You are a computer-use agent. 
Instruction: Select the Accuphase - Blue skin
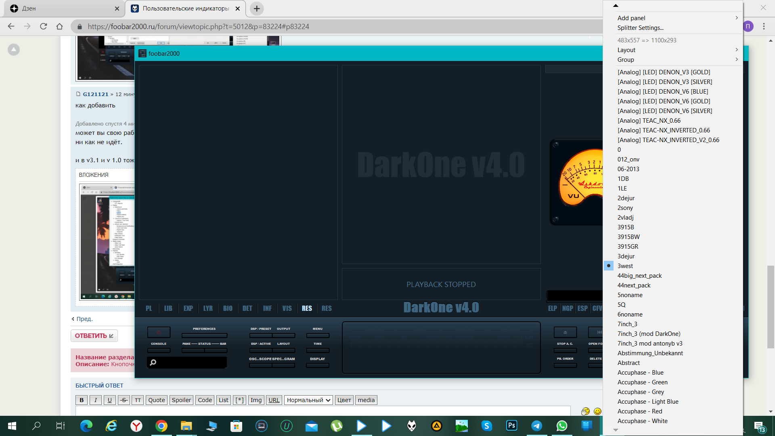tap(640, 373)
